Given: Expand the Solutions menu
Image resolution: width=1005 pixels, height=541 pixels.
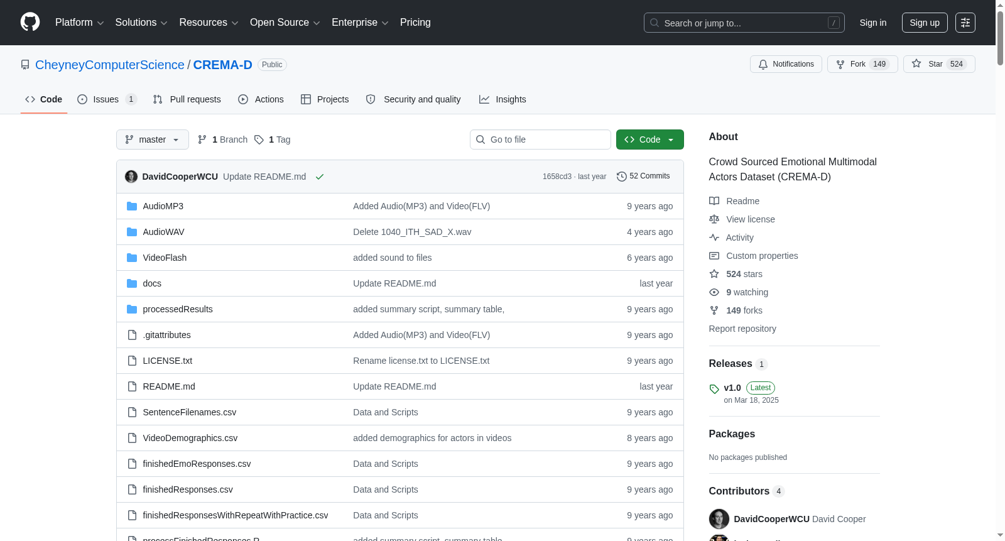Looking at the screenshot, I should tap(141, 23).
